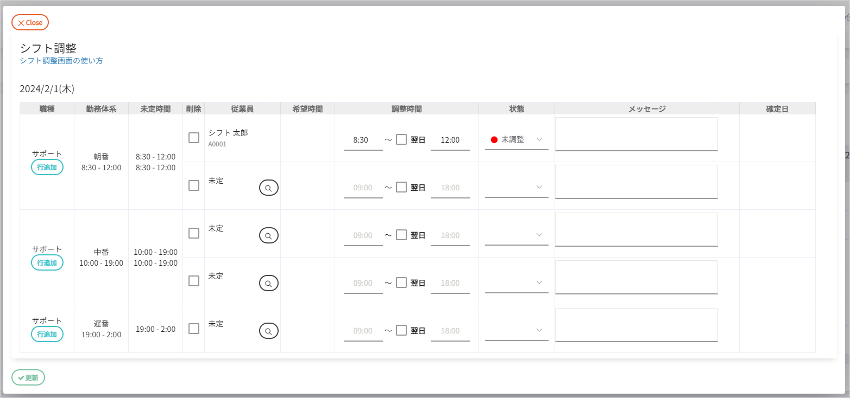Click search icon for first 朝番 未定 employee
This screenshot has width=850, height=398.
click(268, 188)
